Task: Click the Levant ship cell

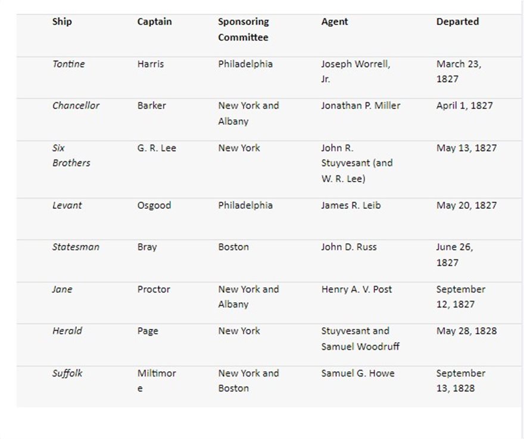Action: [x=67, y=205]
